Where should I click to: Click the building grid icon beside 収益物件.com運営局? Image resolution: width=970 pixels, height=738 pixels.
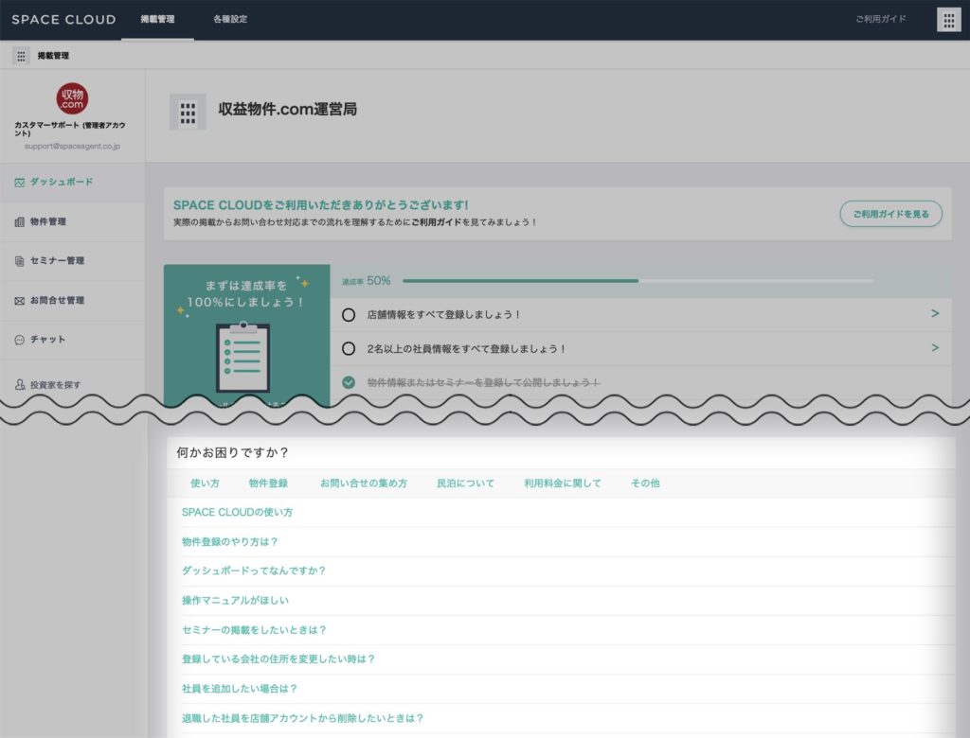click(x=188, y=112)
